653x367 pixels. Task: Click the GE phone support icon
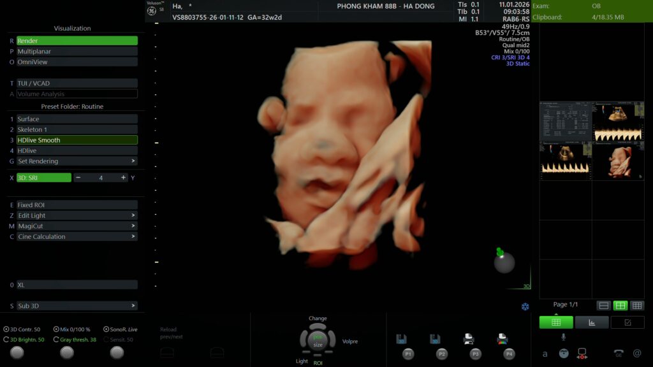click(x=619, y=353)
